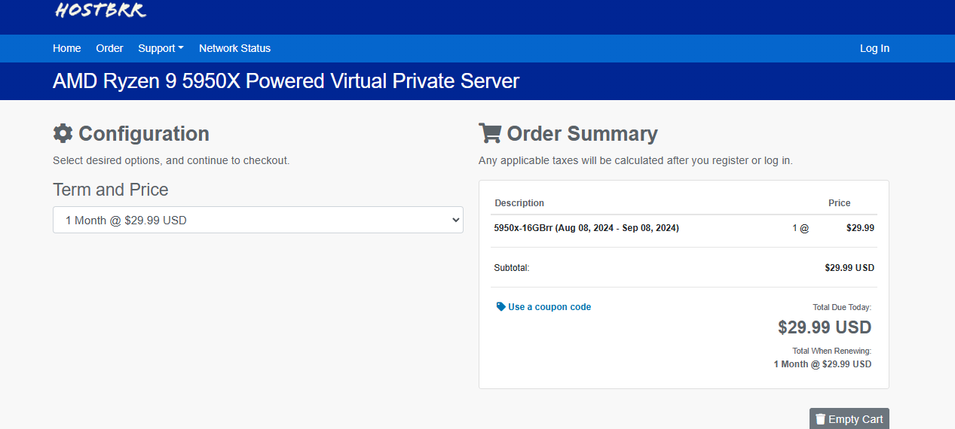Screen dimensions: 955x429
Task: Click the AMD Ryzen 9 5950X page title
Action: coord(286,81)
